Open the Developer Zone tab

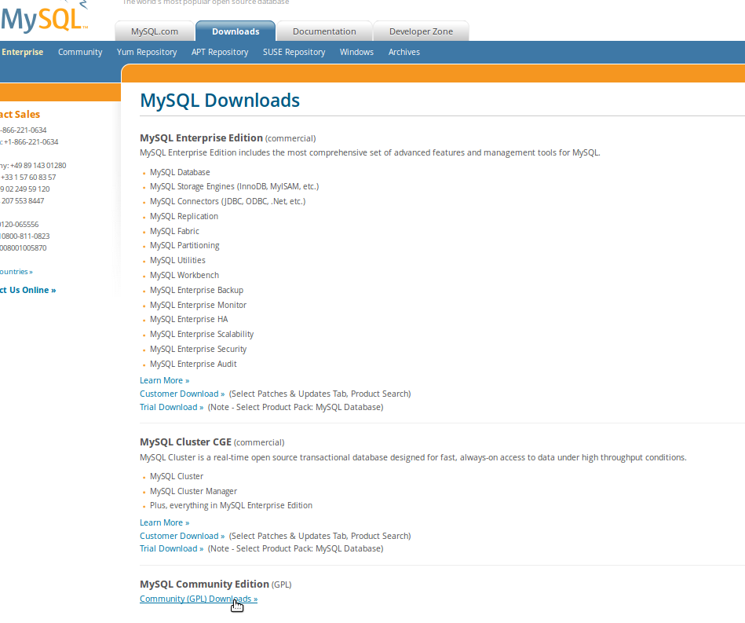[x=421, y=31]
